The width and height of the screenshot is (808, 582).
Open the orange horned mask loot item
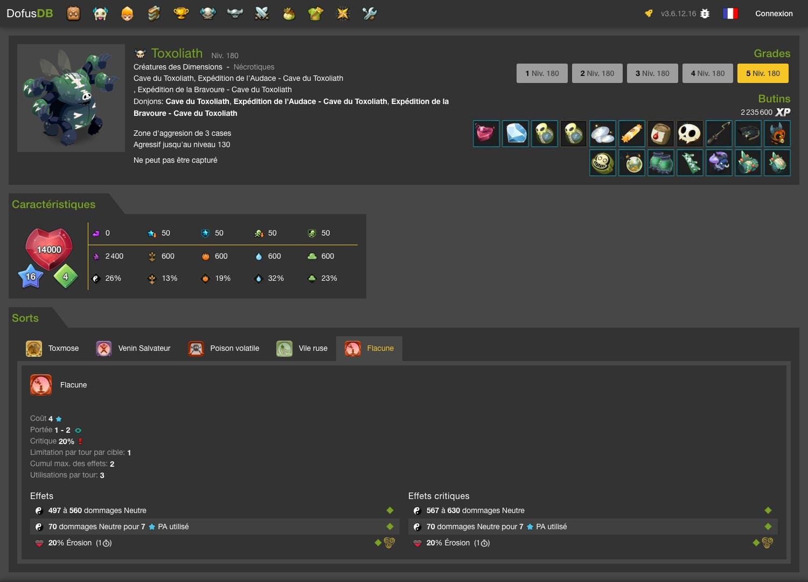777,134
